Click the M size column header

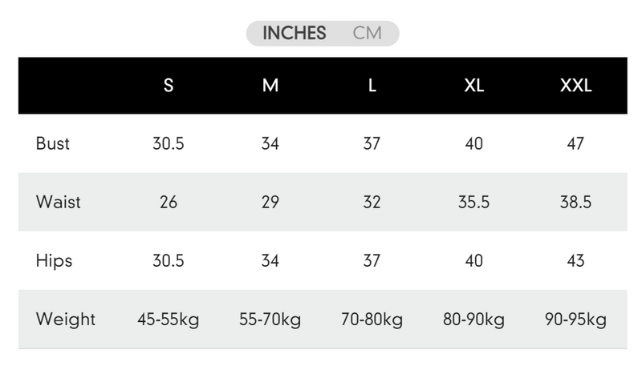(270, 86)
